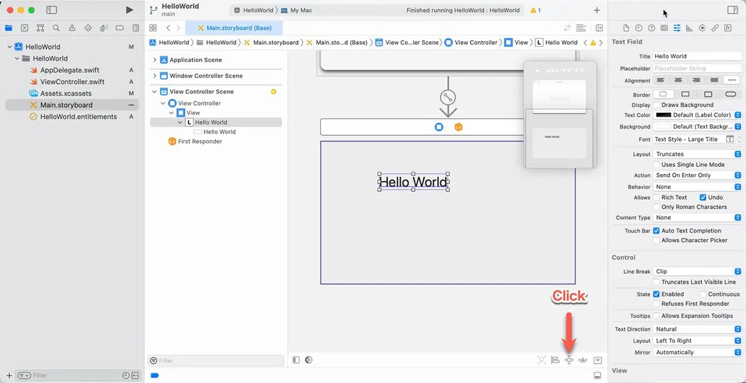Open the Layout Truncates dropdown
The height and width of the screenshot is (383, 746).
[698, 154]
